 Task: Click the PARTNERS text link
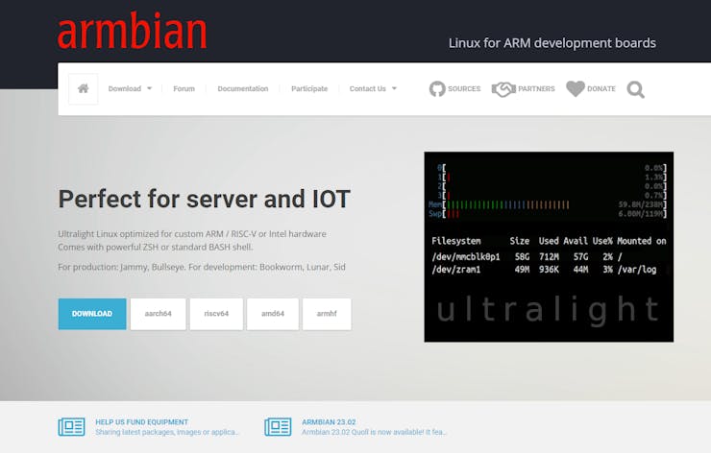[x=536, y=89]
